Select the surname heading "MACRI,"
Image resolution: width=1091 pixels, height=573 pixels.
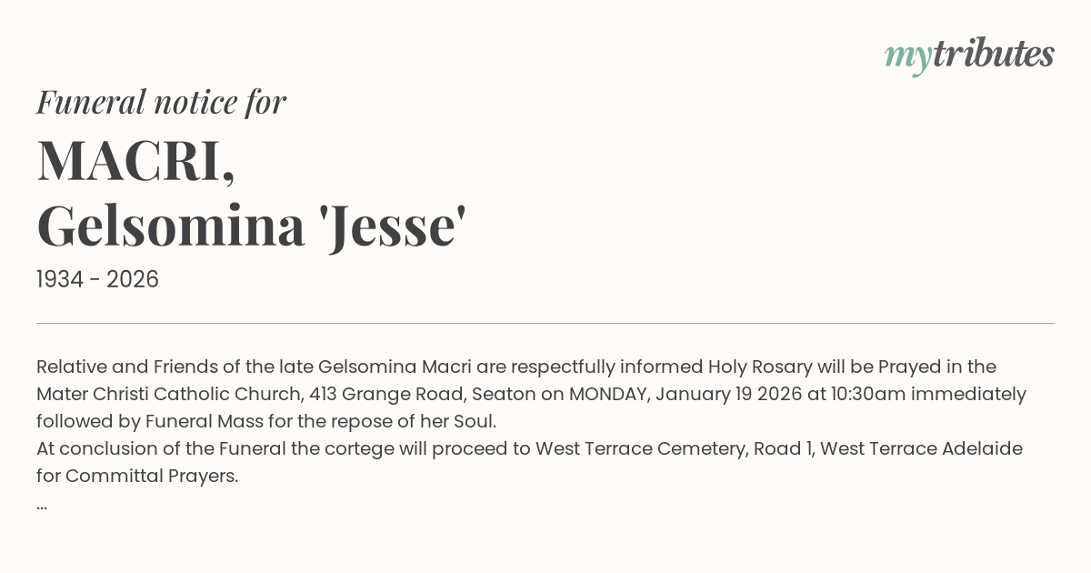136,161
